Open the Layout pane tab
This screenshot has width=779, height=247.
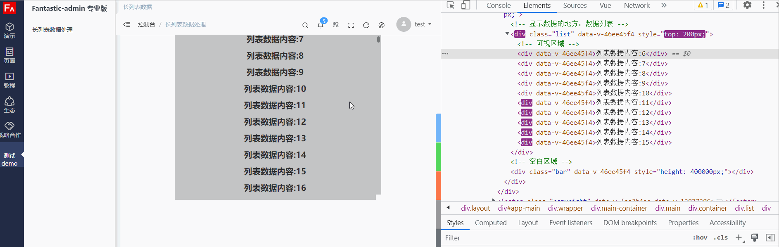pos(528,223)
